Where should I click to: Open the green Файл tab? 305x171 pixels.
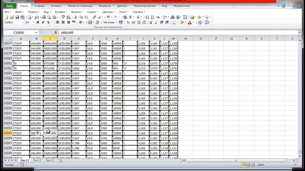(x=10, y=6)
